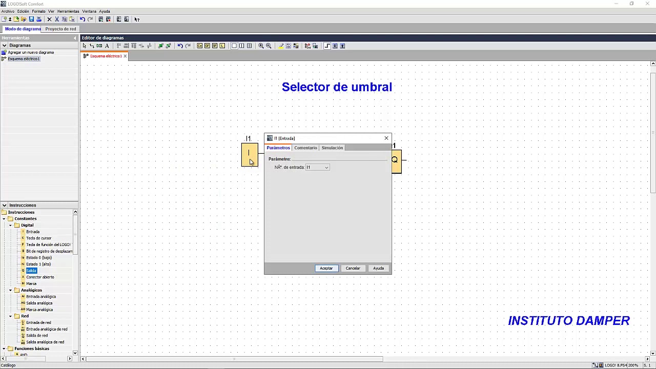Select Modo de diagrama tab

tap(23, 29)
